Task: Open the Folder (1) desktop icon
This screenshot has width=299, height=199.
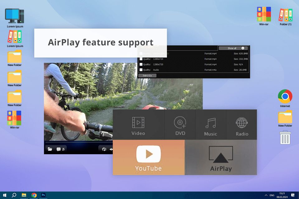Action: (286, 17)
